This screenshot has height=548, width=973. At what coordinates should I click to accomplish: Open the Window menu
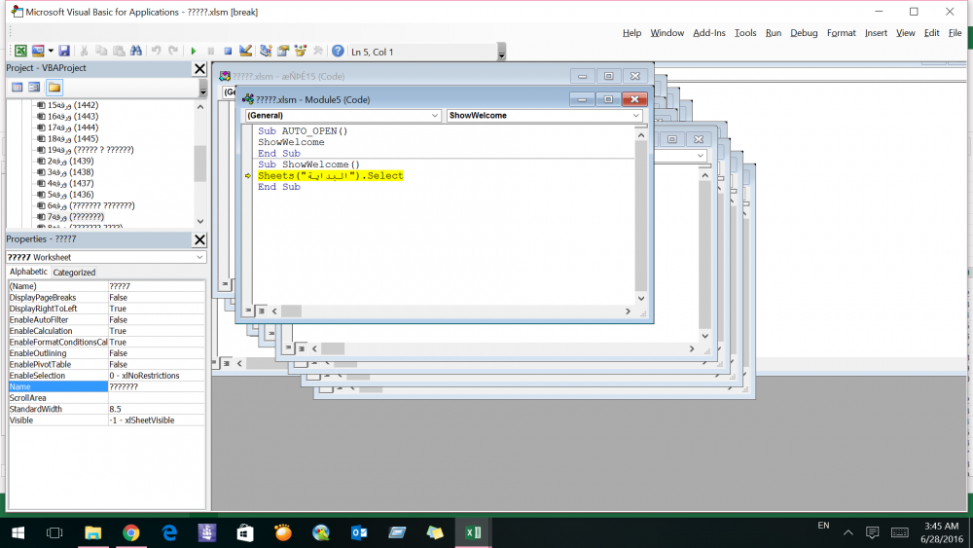pos(667,33)
